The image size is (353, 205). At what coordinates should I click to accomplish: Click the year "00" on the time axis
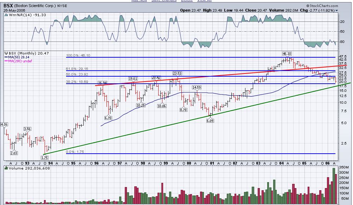coord(189,164)
